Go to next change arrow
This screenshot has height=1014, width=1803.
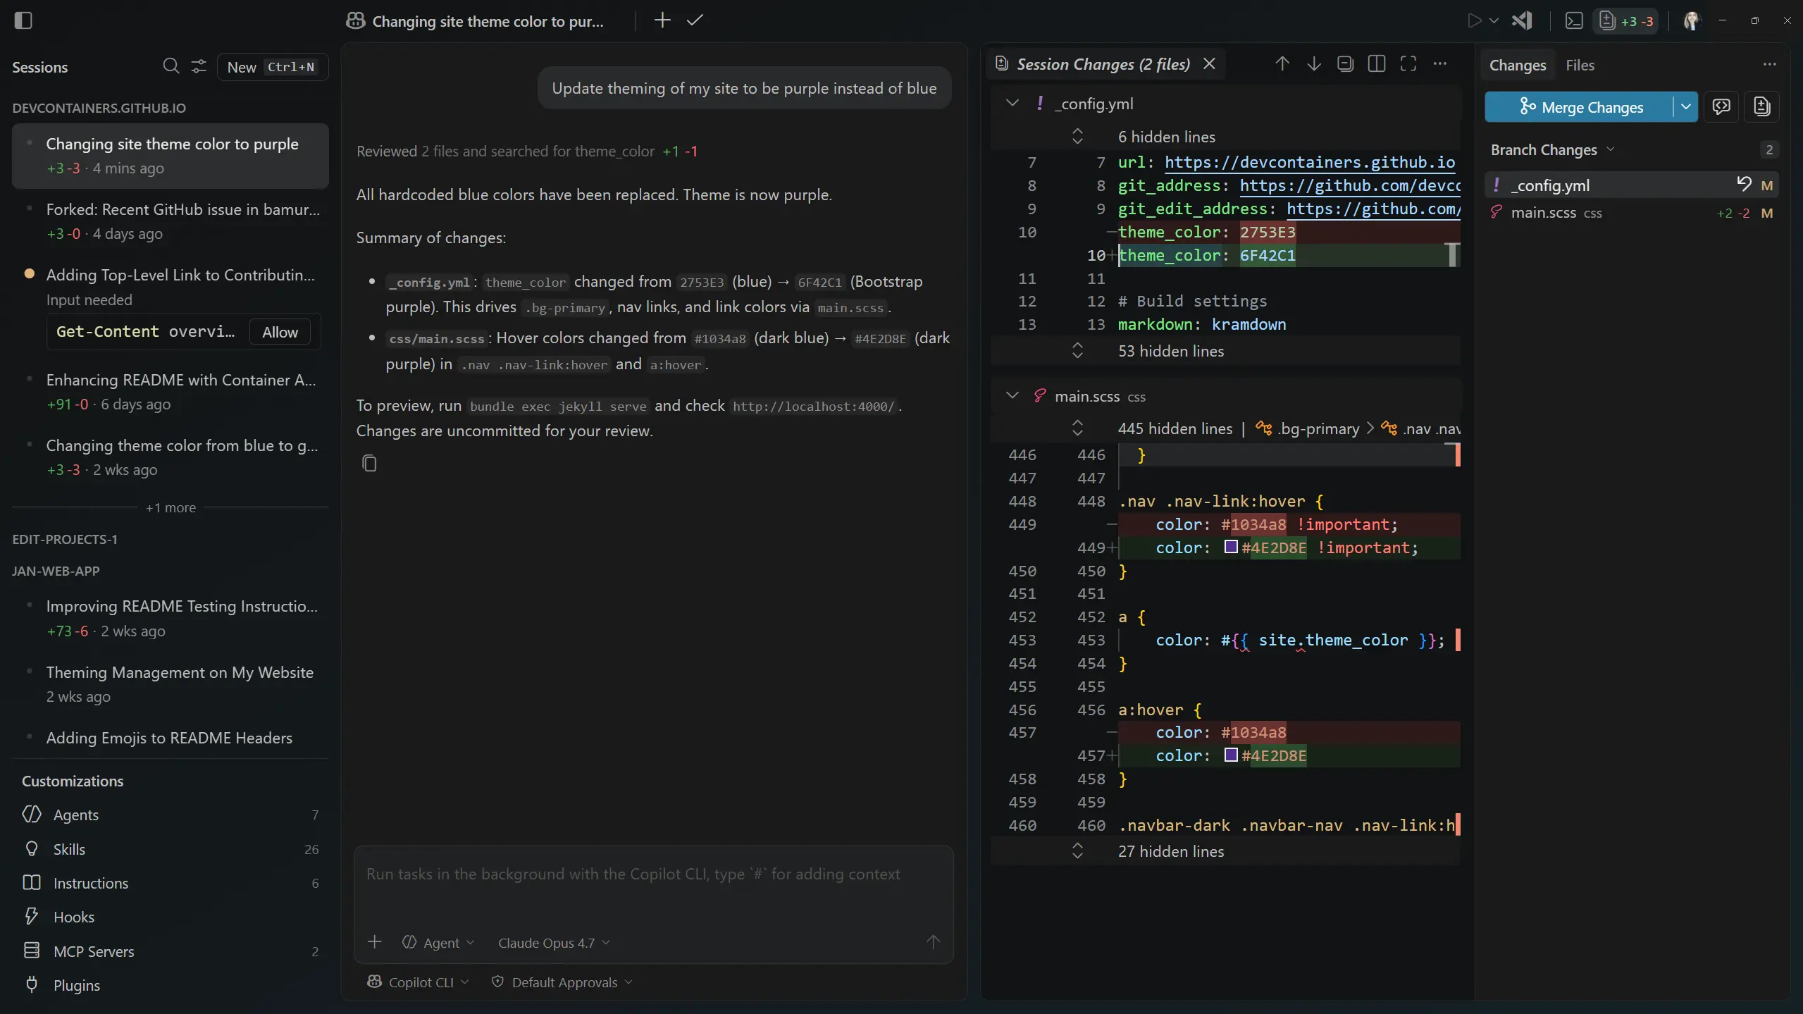tap(1313, 64)
